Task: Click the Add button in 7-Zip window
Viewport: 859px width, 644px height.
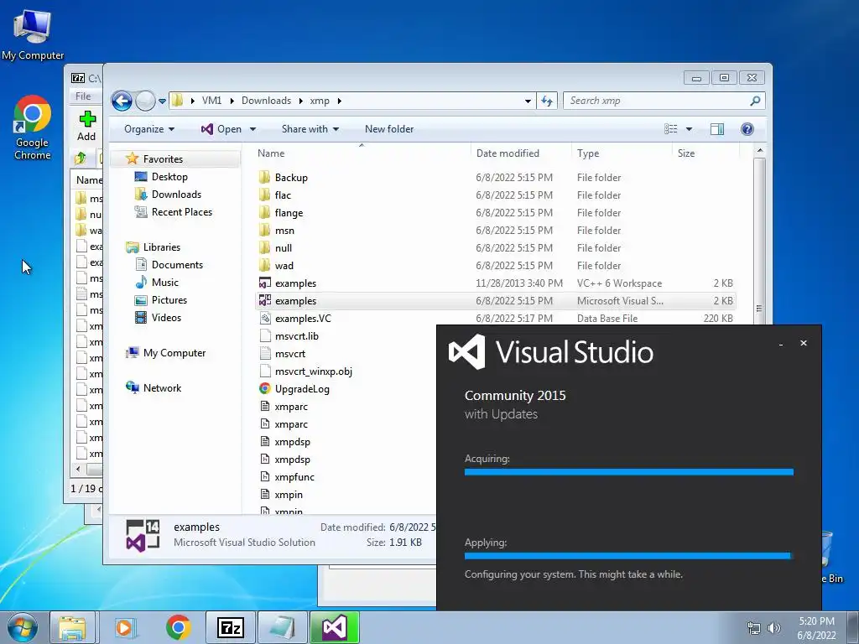Action: tap(86, 126)
